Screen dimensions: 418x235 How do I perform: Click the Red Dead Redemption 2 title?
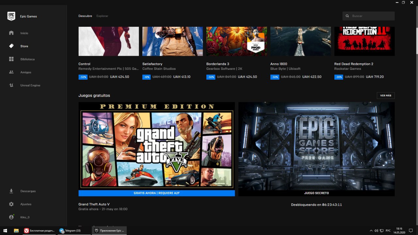coord(354,64)
